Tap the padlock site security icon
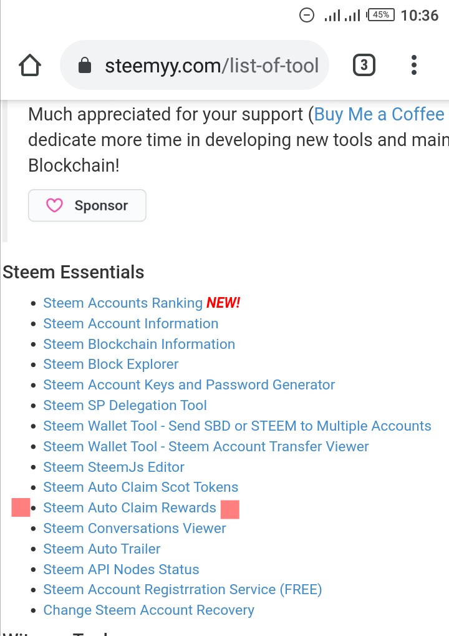449x636 pixels. tap(85, 66)
